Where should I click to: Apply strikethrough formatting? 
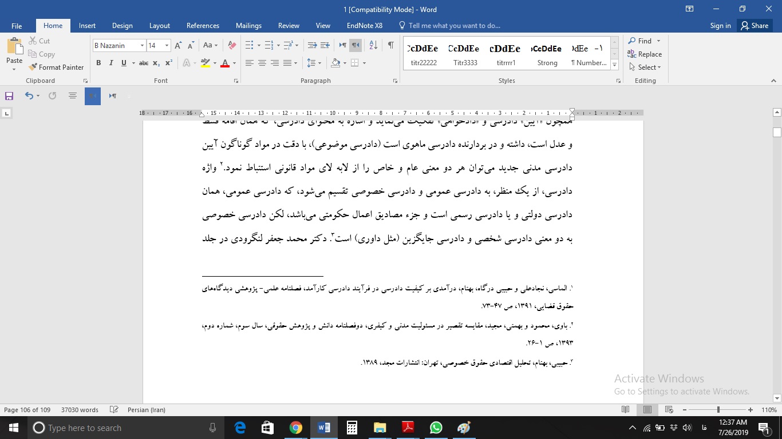point(144,63)
